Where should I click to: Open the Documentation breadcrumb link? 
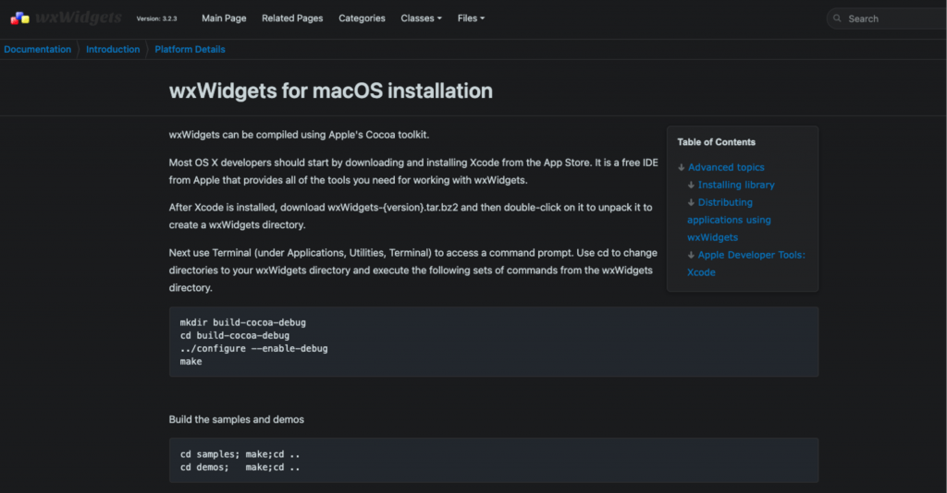(37, 50)
